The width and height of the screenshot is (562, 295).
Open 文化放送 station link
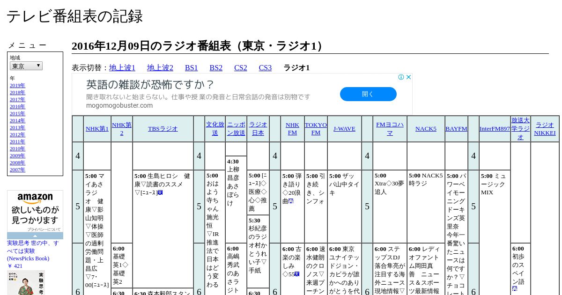coord(215,129)
